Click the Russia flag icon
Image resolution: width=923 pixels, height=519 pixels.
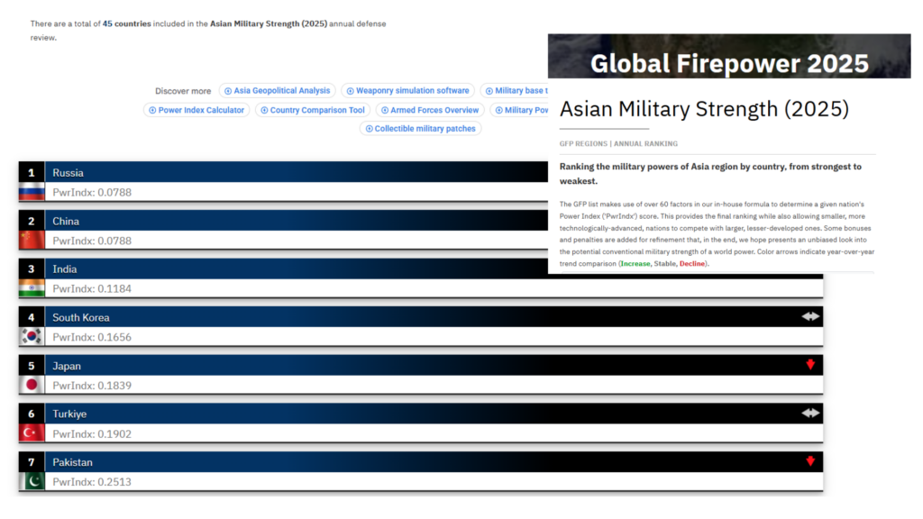coord(32,191)
